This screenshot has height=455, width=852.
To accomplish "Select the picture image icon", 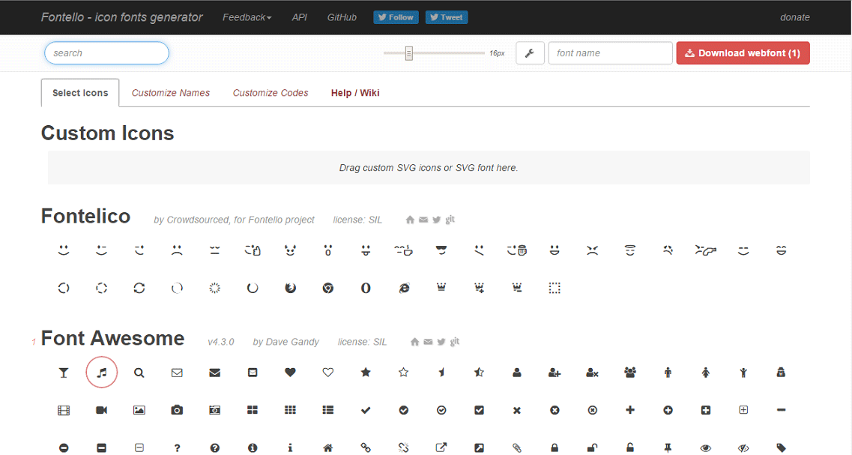I will coord(139,410).
